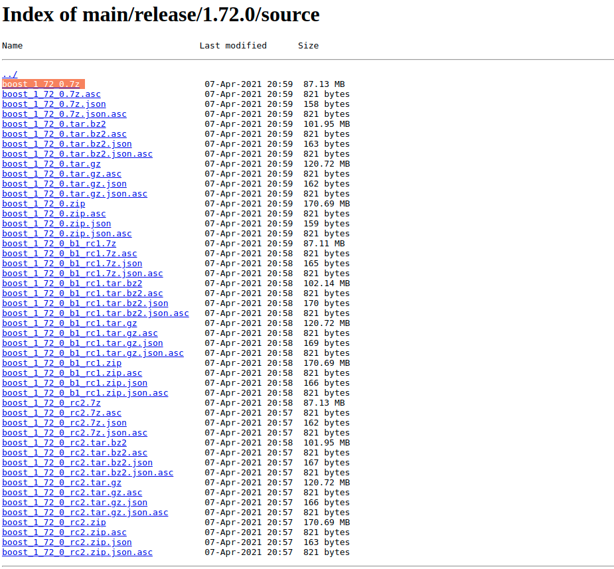The height and width of the screenshot is (569, 614).
Task: Open boost_1_72_0.zip.json link
Action: 56,224
